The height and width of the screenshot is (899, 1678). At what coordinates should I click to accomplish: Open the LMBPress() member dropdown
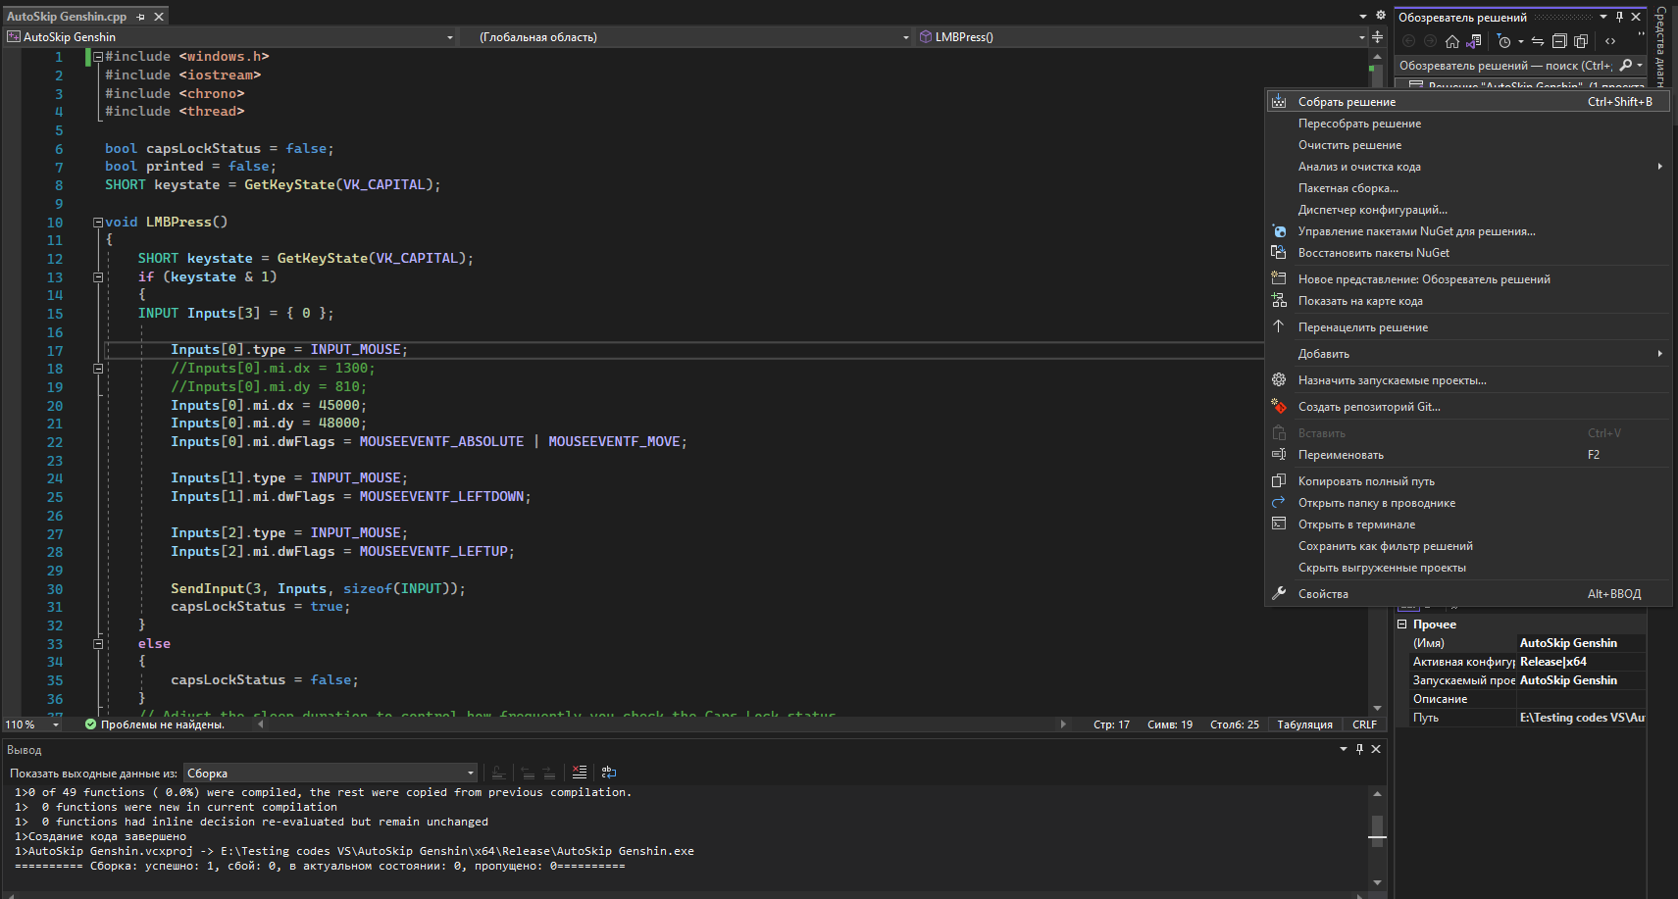point(1362,37)
